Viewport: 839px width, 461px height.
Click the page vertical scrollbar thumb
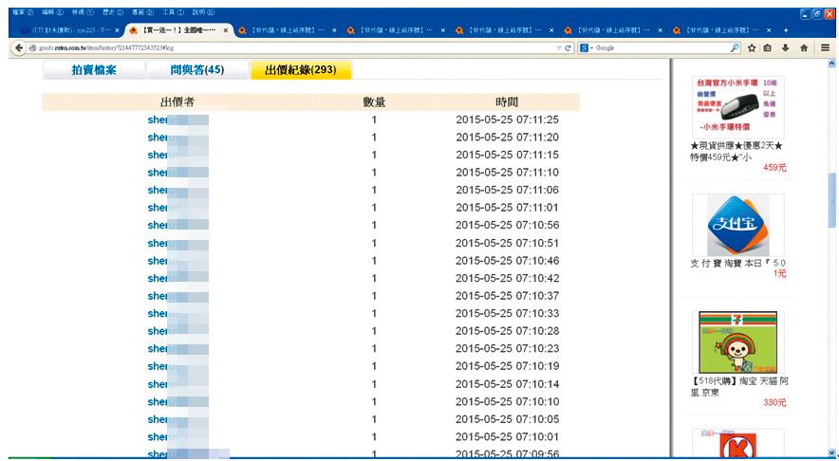[x=832, y=200]
